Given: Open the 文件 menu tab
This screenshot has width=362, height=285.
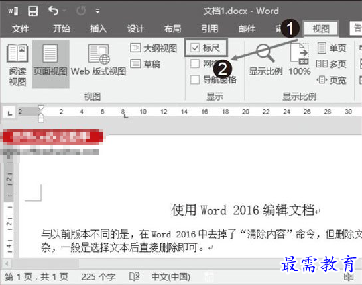Looking at the screenshot, I should 21,29.
